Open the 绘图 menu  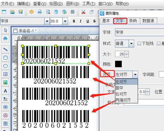[56, 4]
